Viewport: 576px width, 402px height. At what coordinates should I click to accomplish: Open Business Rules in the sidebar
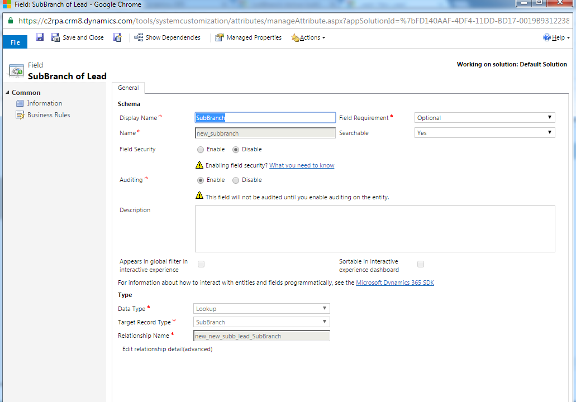pyautogui.click(x=49, y=115)
